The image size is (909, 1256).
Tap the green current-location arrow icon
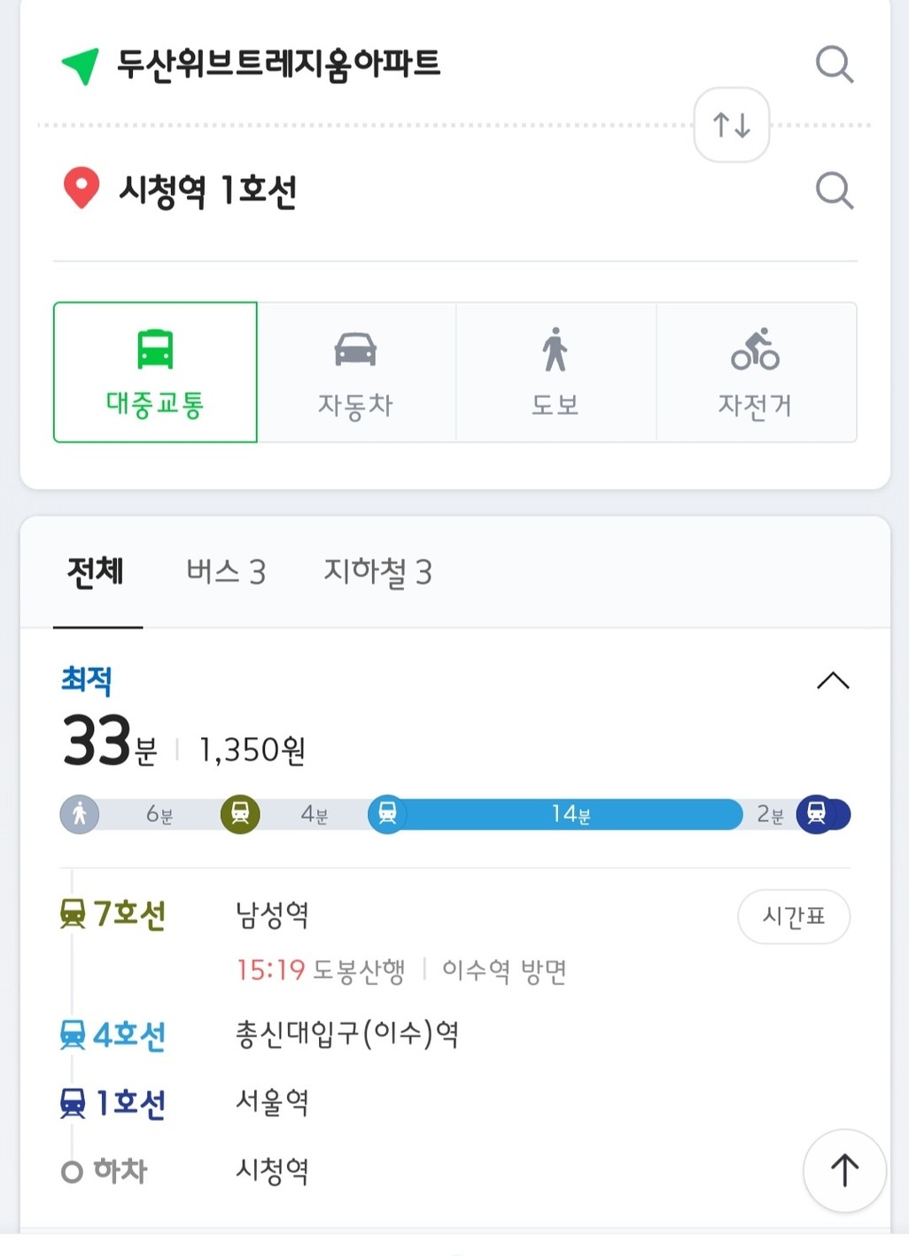click(x=80, y=66)
